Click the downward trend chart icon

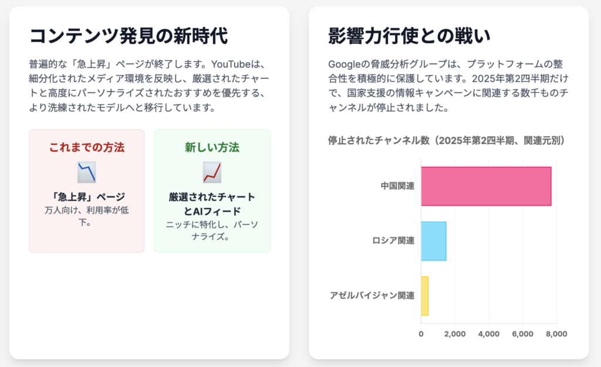tap(87, 172)
